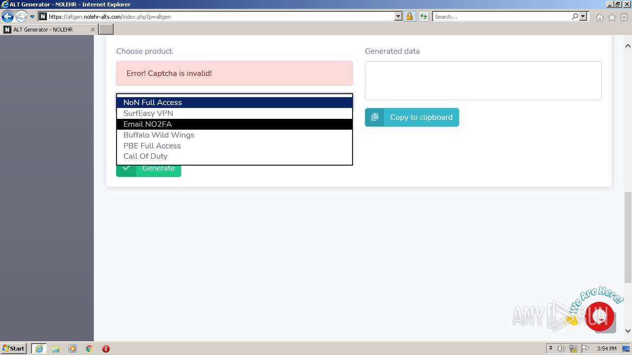This screenshot has width=632, height=355.
Task: Open Google Chrome taskbar icon
Action: [89, 349]
